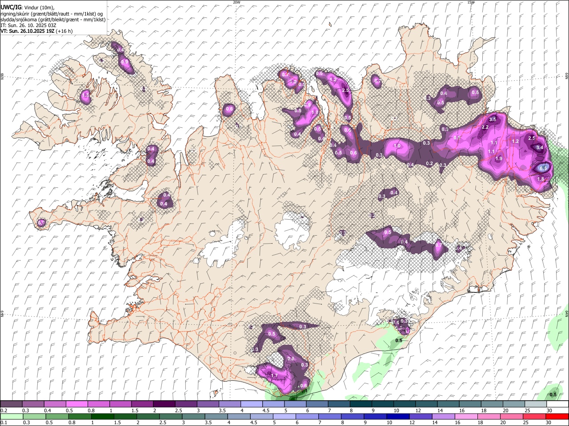The width and height of the screenshot is (569, 426).
Task: Select the dark teal snow swatch between 8 and 9
Action: [361, 404]
